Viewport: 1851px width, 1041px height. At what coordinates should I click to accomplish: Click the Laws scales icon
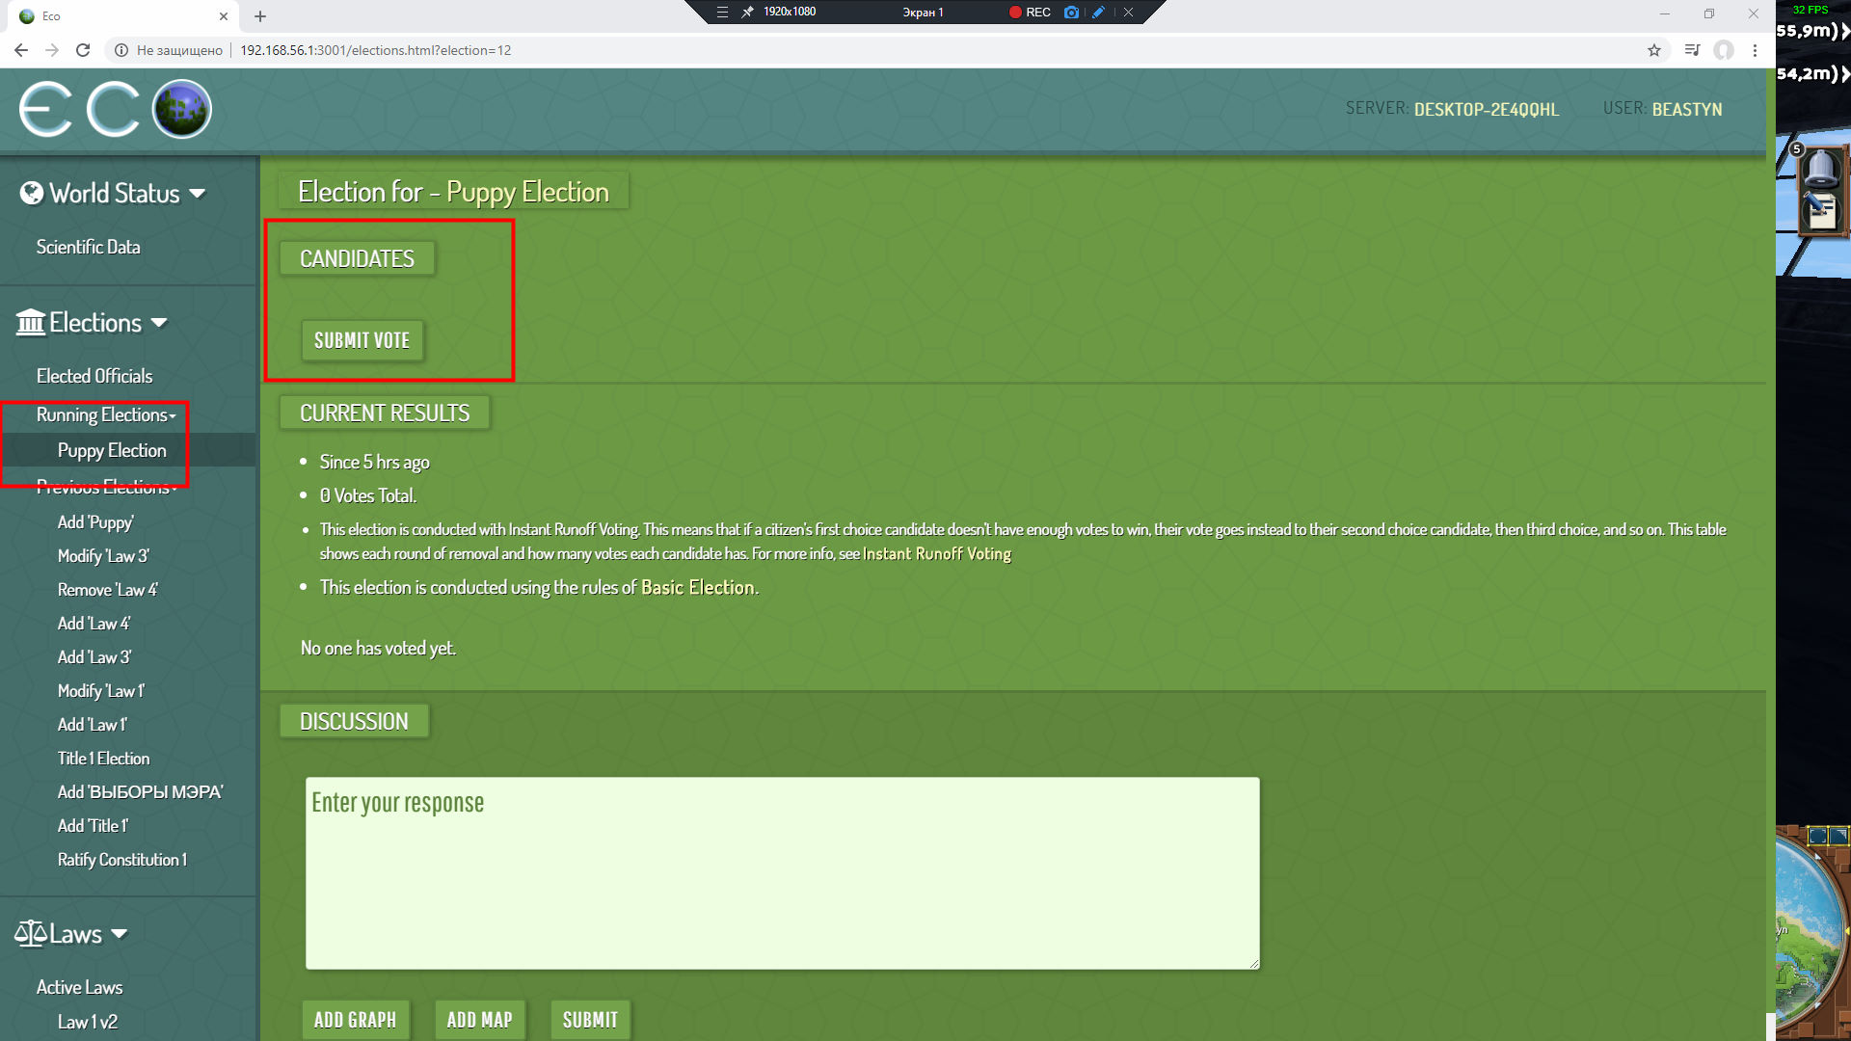(30, 933)
